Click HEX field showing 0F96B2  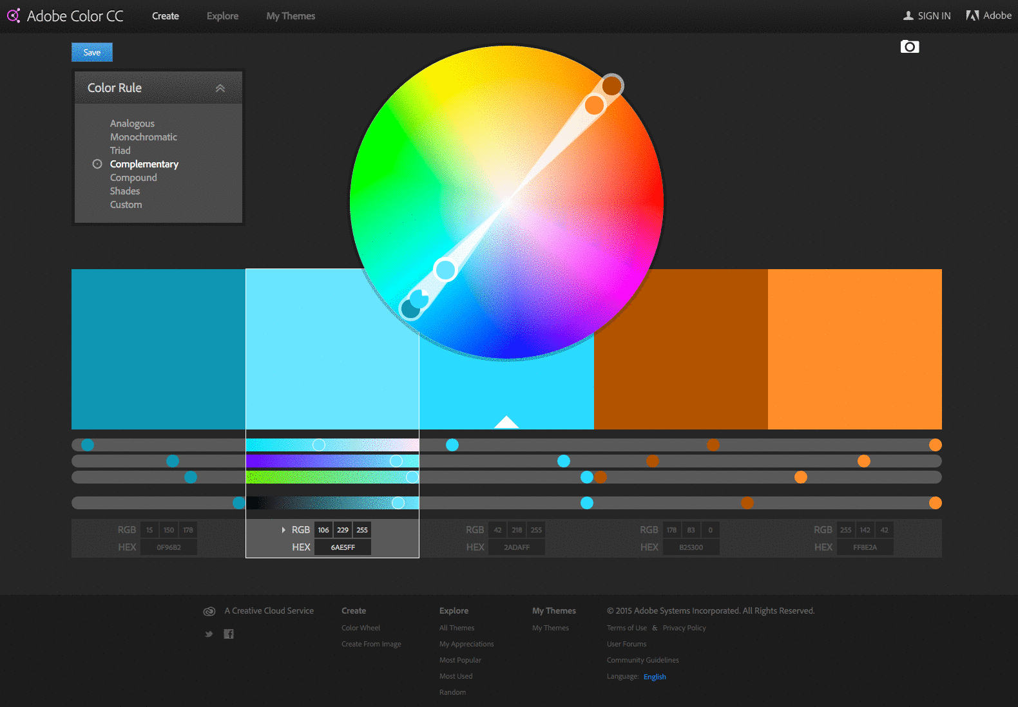[169, 547]
